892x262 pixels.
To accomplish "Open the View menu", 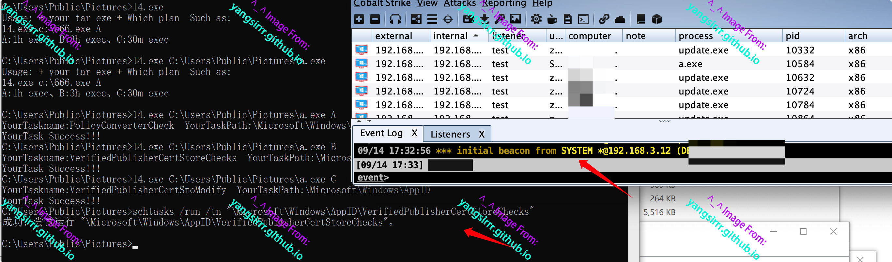I will (427, 4).
